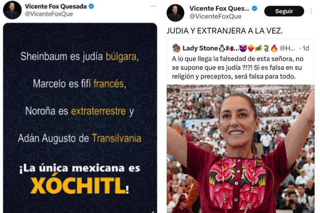Follow the account with the Seguir button
Viewport: 320px width, 213px height.
(284, 11)
